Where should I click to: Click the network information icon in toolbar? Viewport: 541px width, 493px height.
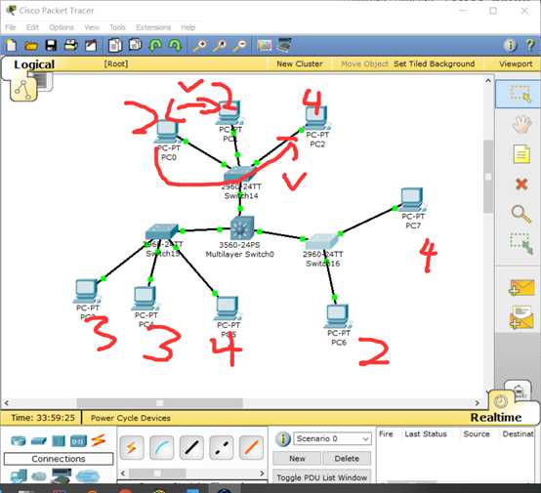coord(511,45)
